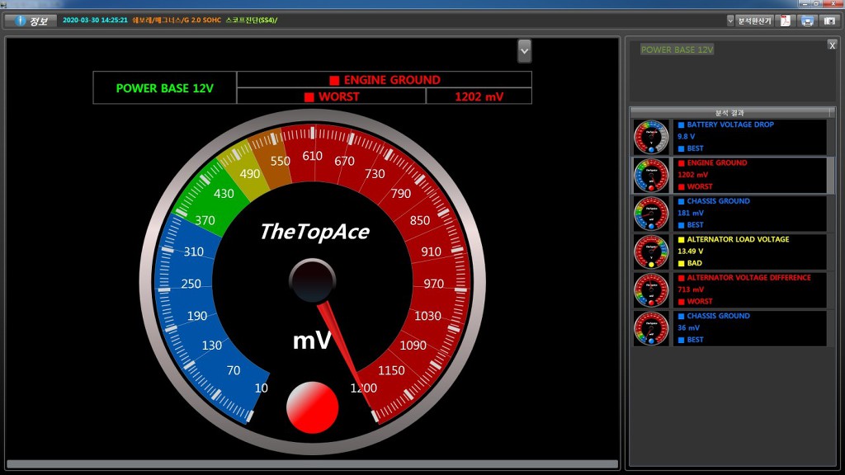Select the ALTERNATOR VOLTAGE DIFFERENCE result title
Image resolution: width=845 pixels, height=475 pixels.
(748, 277)
